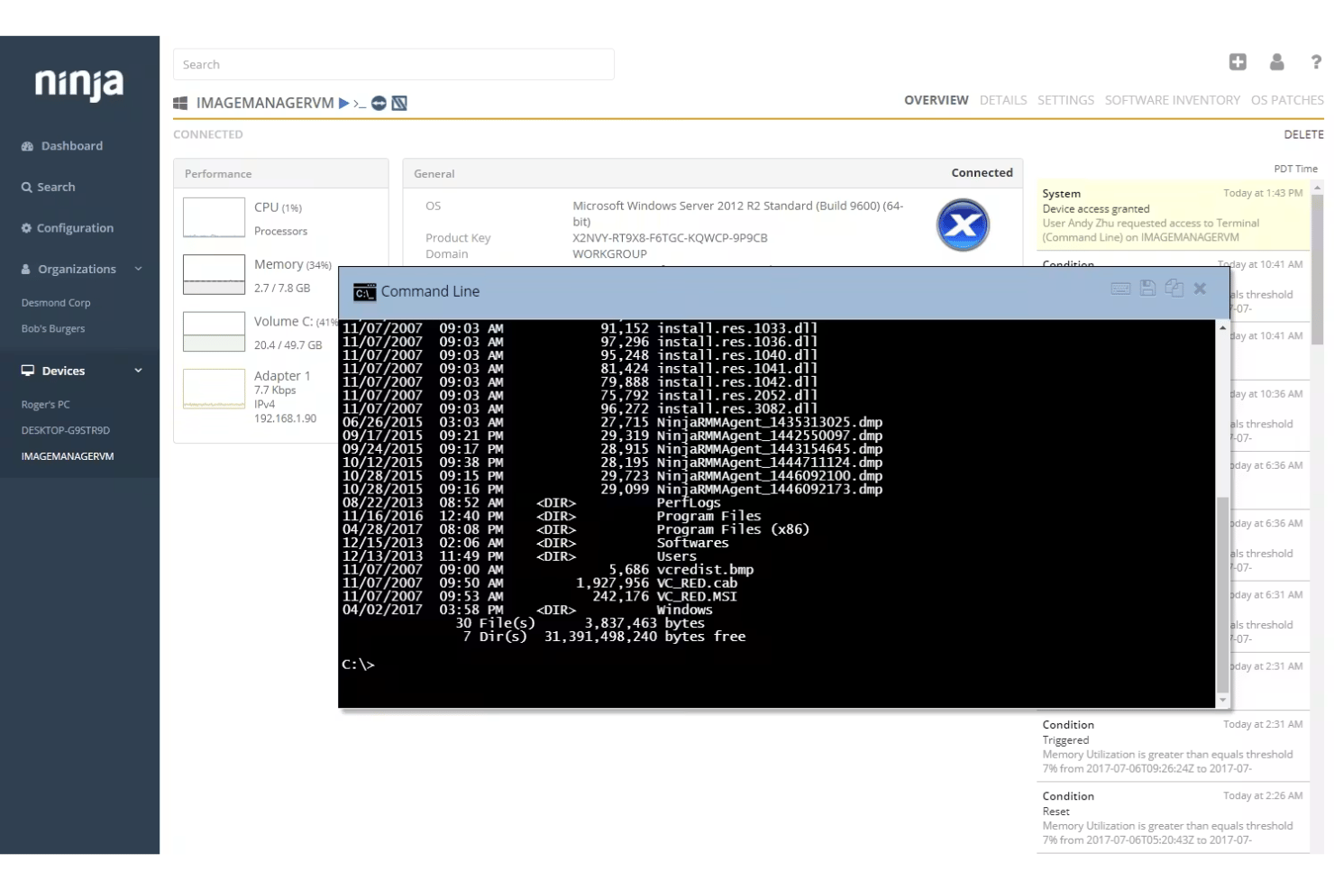Screen dimensions: 1334x890
Task: Click the Connected status in General header
Action: coord(982,173)
